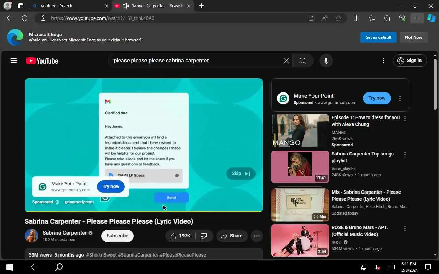Open Sabrina Carpenter Top songs playlist thumbnail
Image resolution: width=439 pixels, height=274 pixels.
(x=300, y=167)
